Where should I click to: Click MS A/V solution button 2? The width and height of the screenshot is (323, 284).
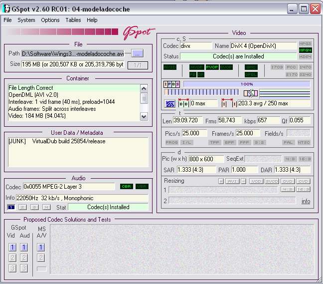[x=41, y=258]
